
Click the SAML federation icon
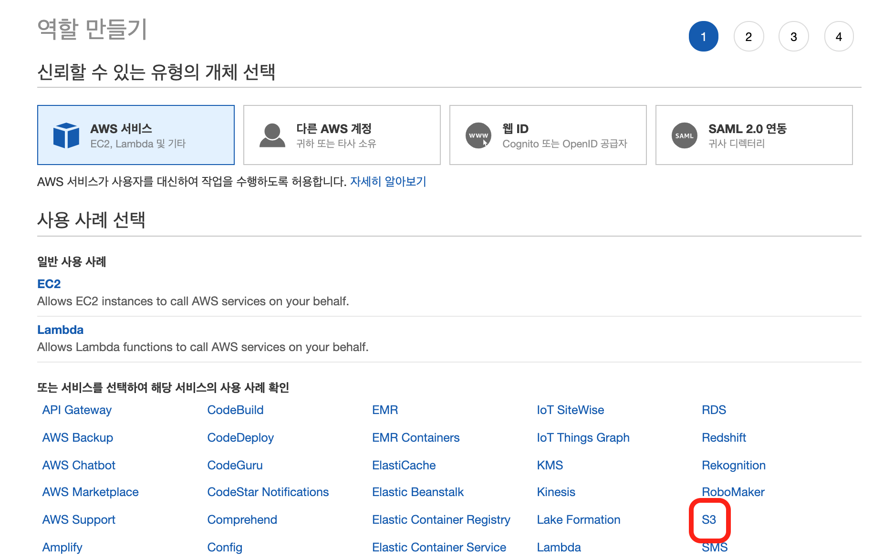coord(685,135)
